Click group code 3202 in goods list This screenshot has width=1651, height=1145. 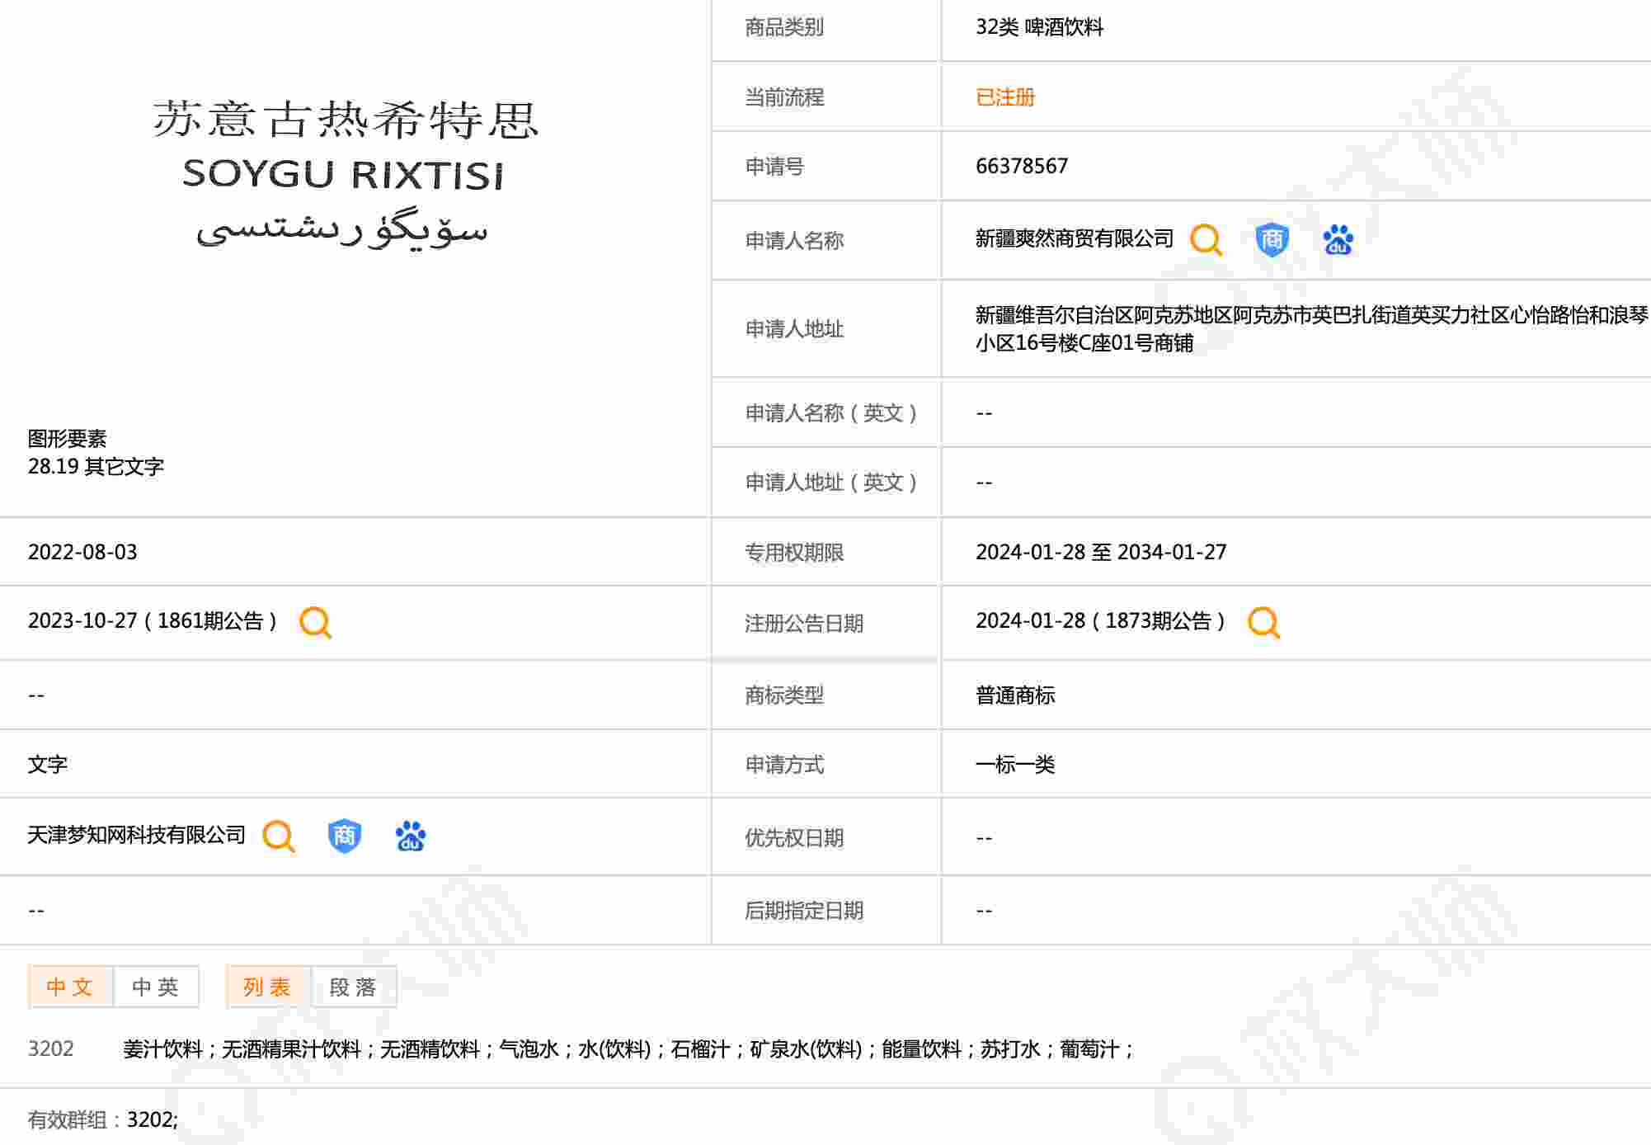51,1048
